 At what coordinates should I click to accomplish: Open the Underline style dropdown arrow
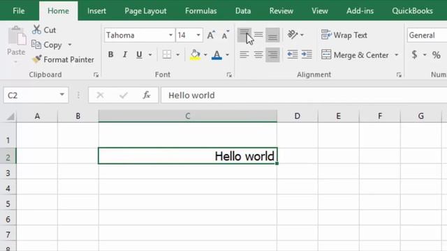coord(150,54)
